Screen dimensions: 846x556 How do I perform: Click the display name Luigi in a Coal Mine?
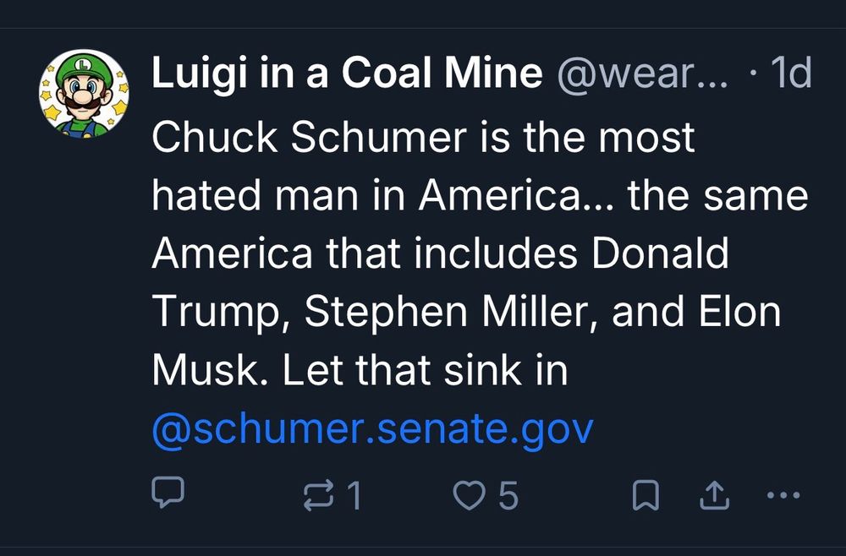click(347, 74)
